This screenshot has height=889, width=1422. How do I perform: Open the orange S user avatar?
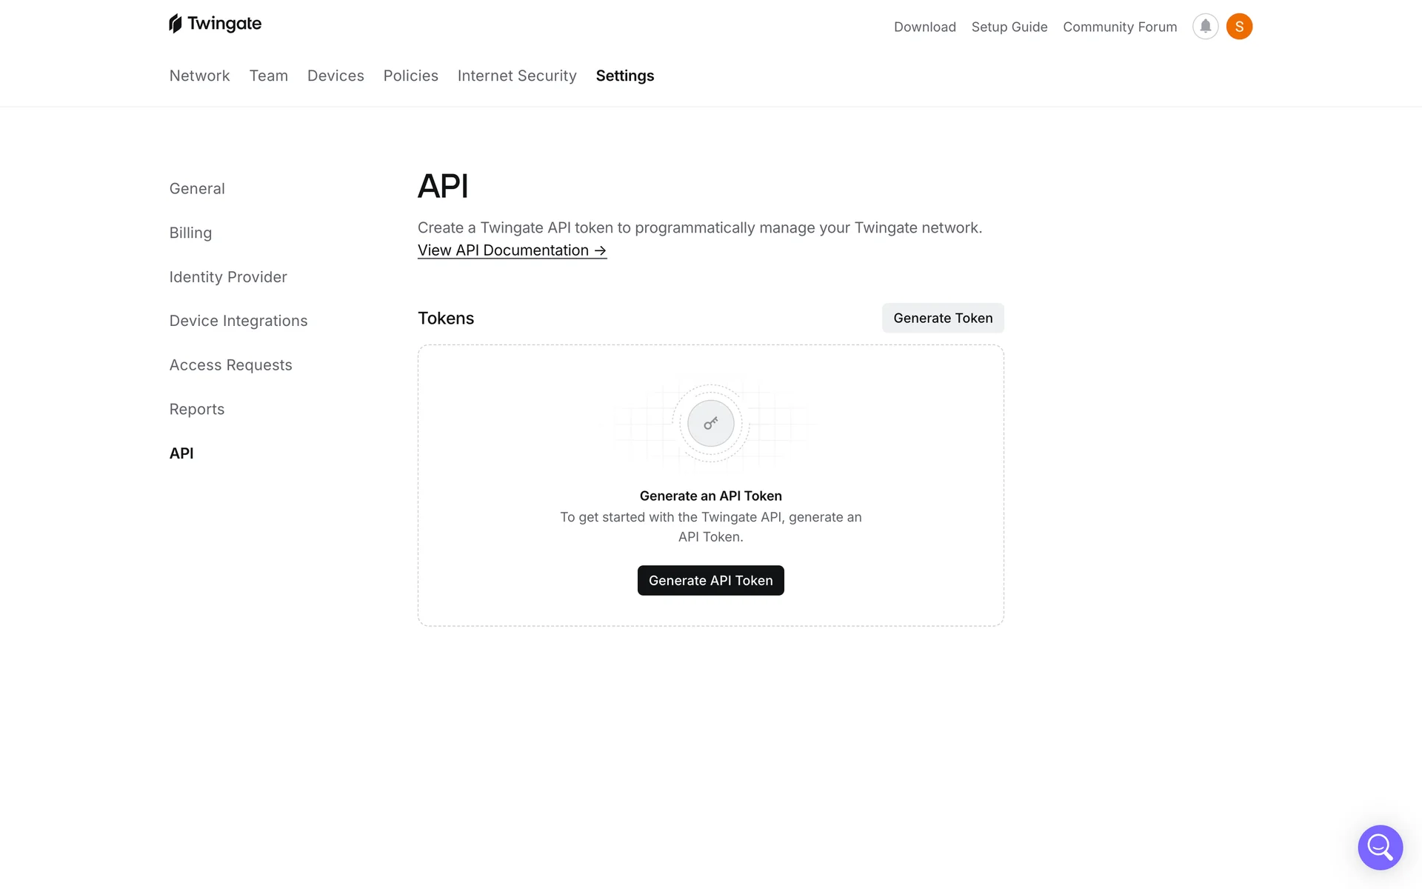click(x=1239, y=27)
